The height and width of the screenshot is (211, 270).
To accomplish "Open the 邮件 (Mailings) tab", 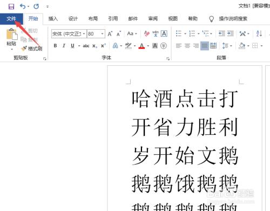I will [133, 18].
